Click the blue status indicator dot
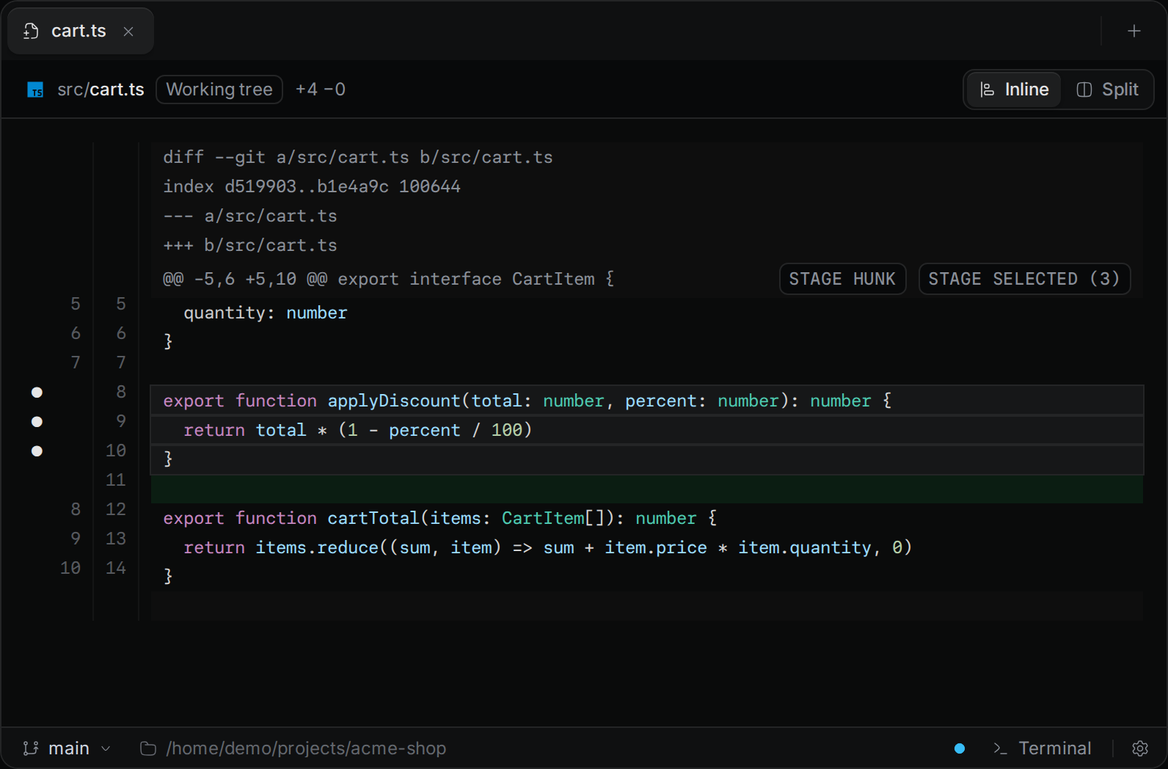The height and width of the screenshot is (769, 1168). (960, 748)
